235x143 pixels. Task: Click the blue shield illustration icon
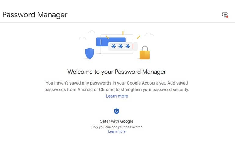coord(89,54)
